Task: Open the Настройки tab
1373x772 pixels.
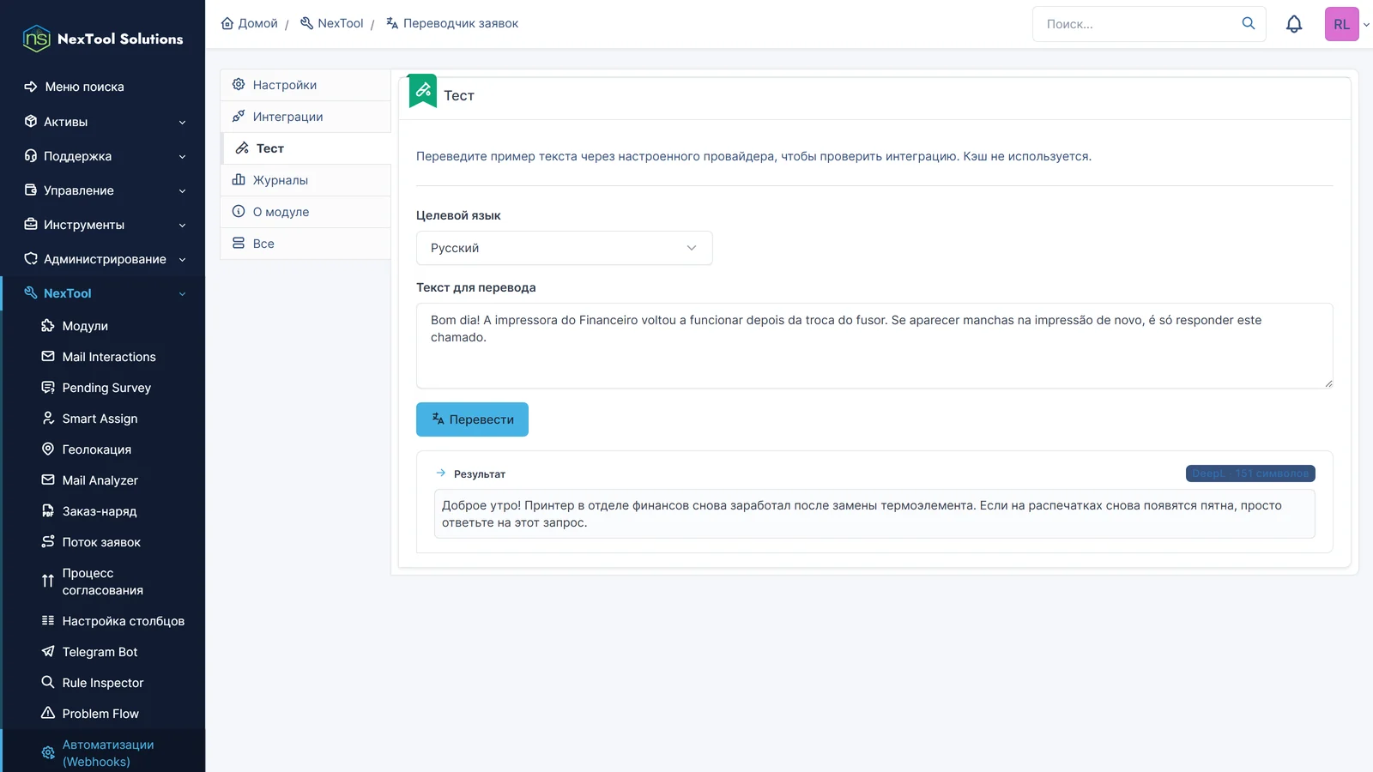Action: (305, 85)
